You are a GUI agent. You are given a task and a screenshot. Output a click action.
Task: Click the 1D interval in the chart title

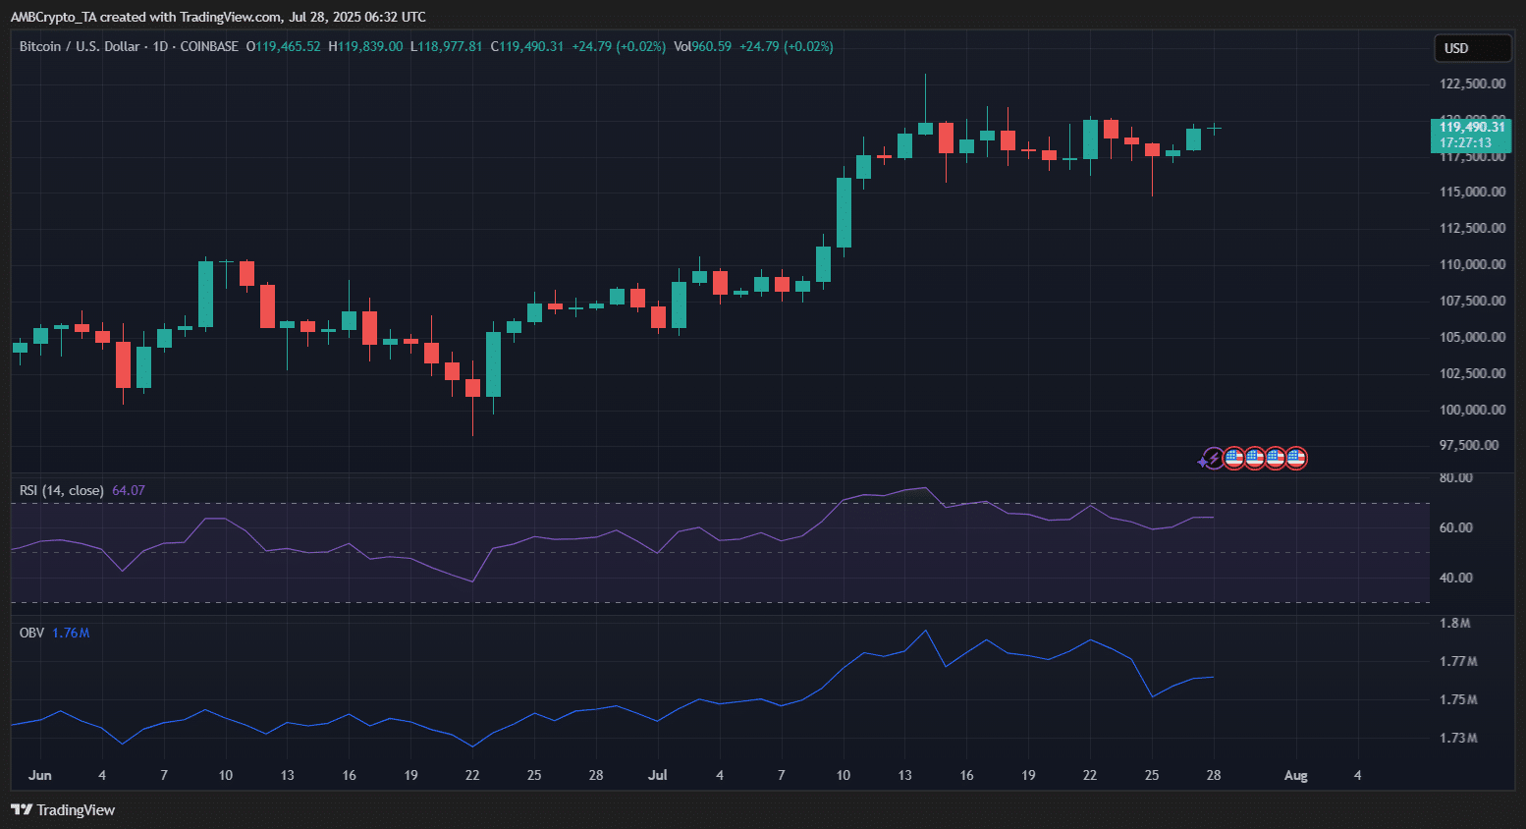(x=161, y=46)
